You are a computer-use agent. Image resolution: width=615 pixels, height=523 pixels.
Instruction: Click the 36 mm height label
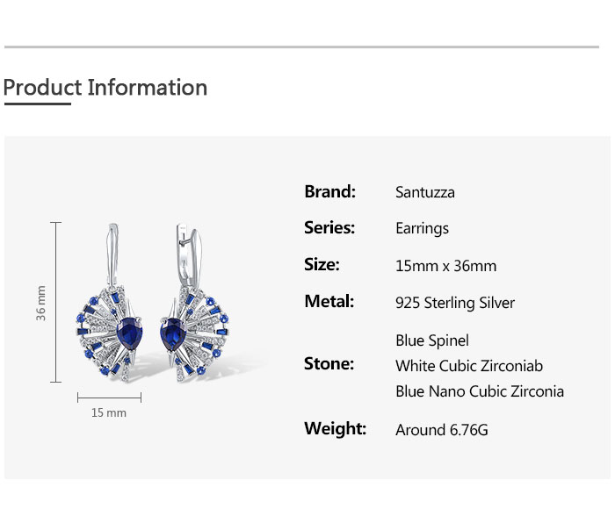pyautogui.click(x=41, y=303)
